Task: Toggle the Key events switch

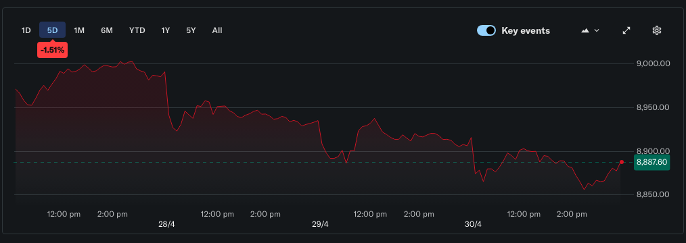Action: [486, 30]
